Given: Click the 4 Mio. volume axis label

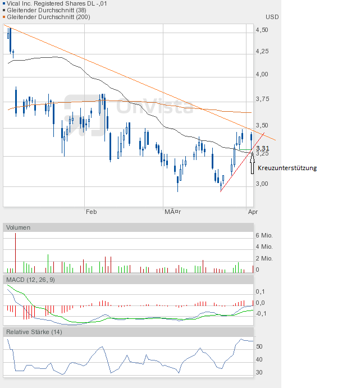Looking at the screenshot, I should (264, 247).
